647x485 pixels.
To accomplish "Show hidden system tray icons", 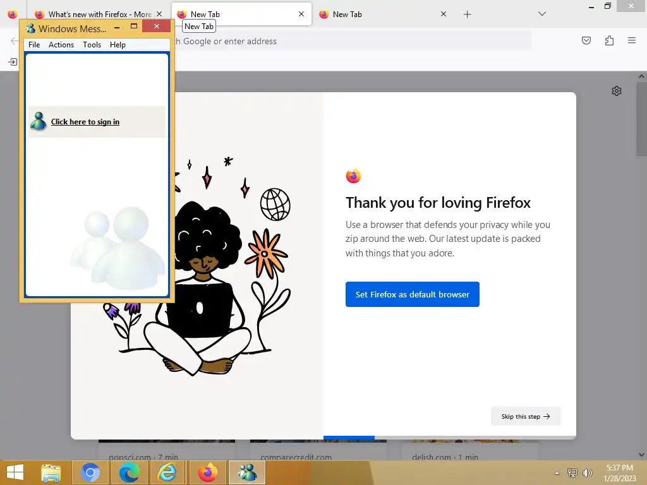I will click(557, 473).
